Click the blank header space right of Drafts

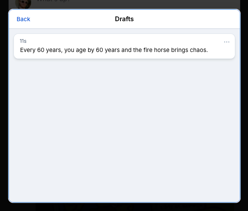[185, 19]
